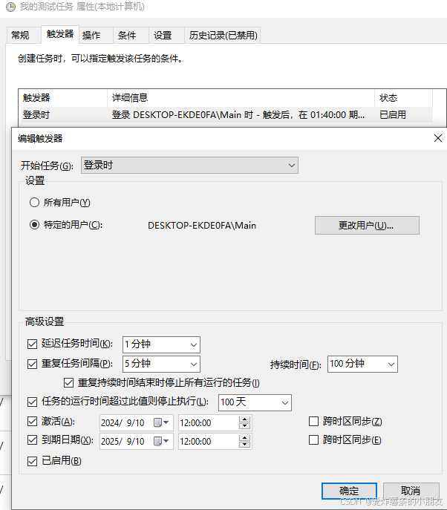Select the 特定的用户 radio button
447x510 pixels.
point(34,225)
